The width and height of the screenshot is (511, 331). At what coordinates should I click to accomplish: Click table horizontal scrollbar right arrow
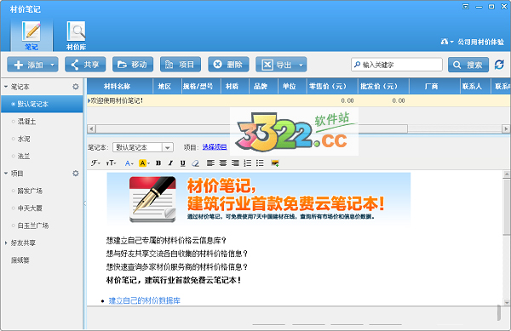506,128
